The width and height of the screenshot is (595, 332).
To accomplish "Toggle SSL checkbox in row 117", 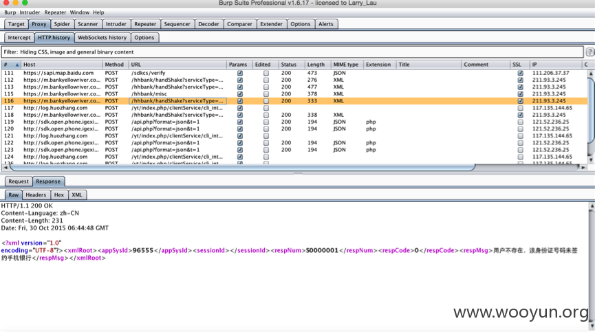I will (520, 108).
